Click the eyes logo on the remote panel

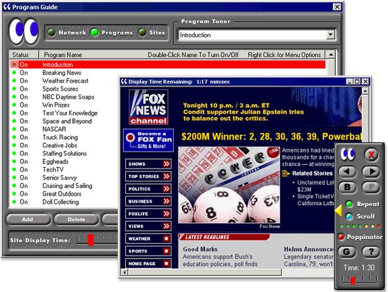[x=348, y=154]
